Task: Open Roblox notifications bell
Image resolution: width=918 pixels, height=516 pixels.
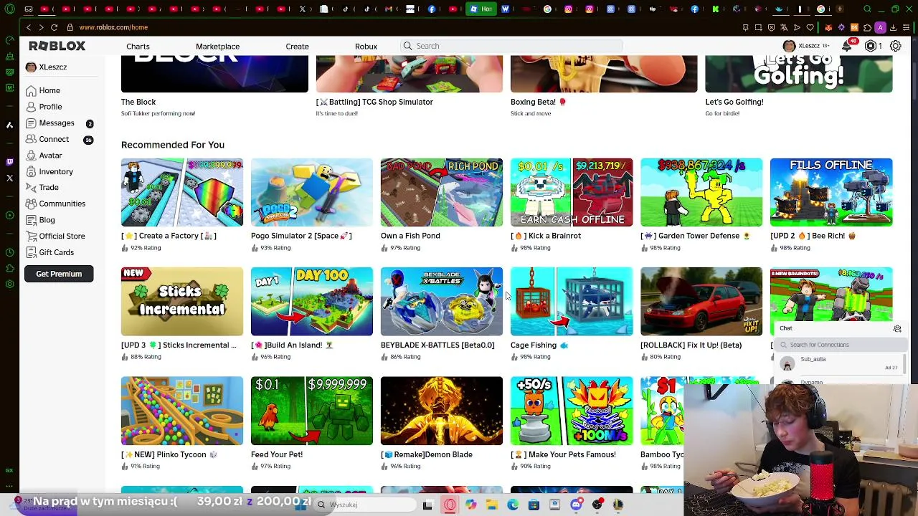Action: pos(847,46)
